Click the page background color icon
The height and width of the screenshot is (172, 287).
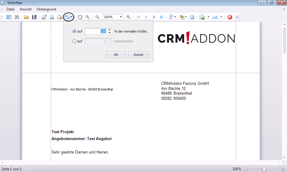tap(181, 17)
